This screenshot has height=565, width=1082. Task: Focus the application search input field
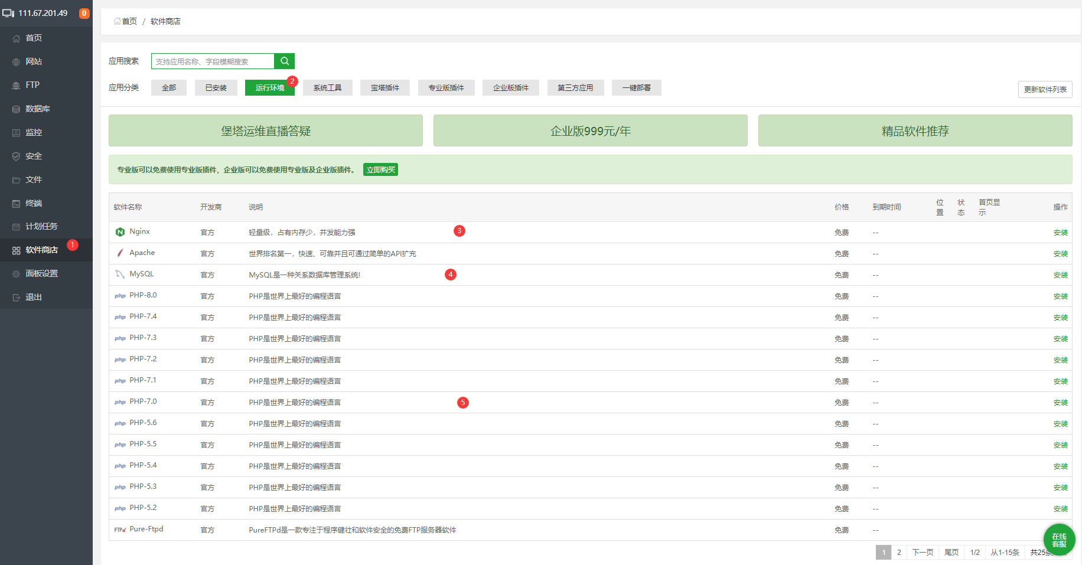coord(213,61)
